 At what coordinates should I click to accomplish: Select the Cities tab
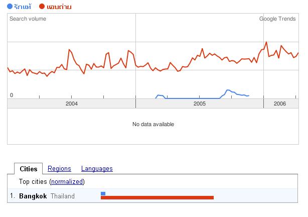[x=29, y=169]
